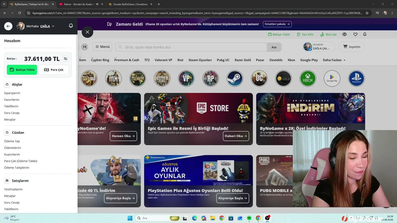Viewport: 397px width, 223px height.
Task: Mute the Patron tab via speaker icon
Action: pos(97,4)
